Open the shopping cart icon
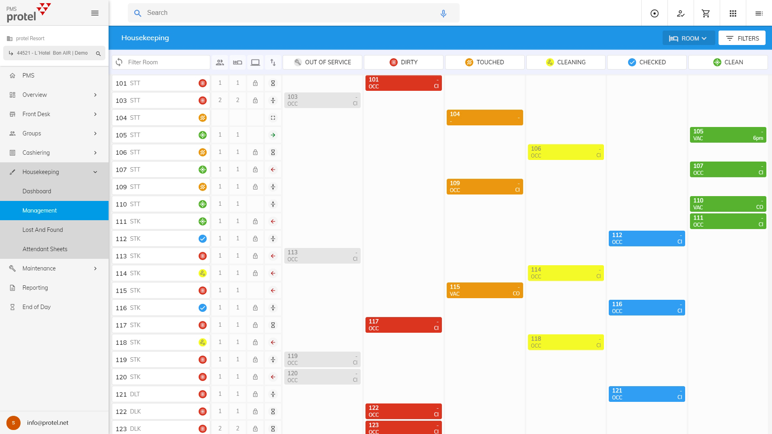The height and width of the screenshot is (434, 772). pyautogui.click(x=706, y=13)
